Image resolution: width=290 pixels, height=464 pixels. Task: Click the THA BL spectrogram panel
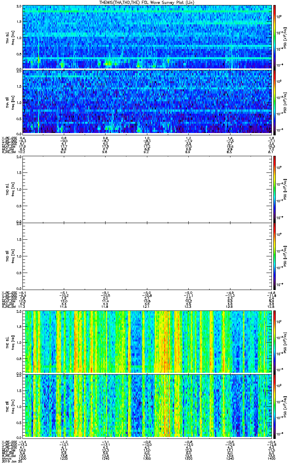point(147,37)
